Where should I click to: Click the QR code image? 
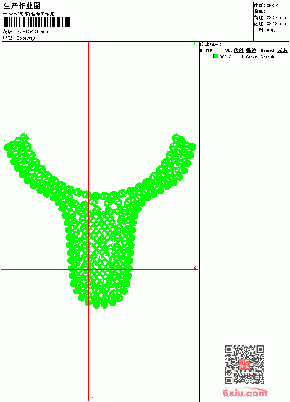[x=244, y=364]
